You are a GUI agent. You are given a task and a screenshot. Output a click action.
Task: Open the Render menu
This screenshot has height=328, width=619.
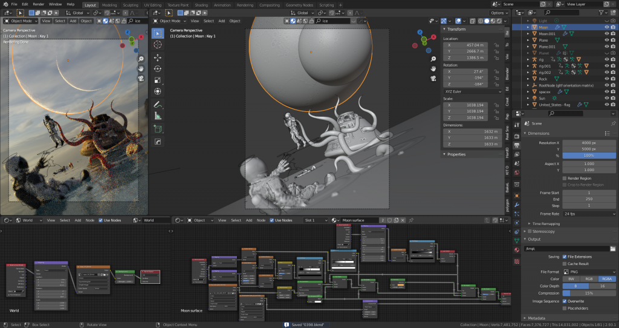[38, 4]
